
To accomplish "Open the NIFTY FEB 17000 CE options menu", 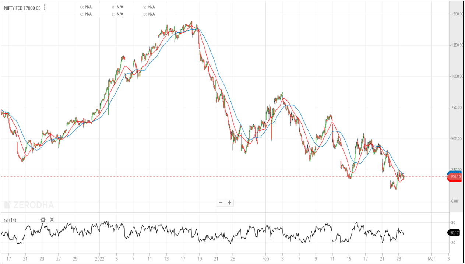I will 45,7.
